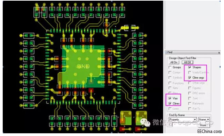This screenshot has width=224, height=136.
Task: Click the WeChat logo icon in the watermark
Action: coord(145,122)
